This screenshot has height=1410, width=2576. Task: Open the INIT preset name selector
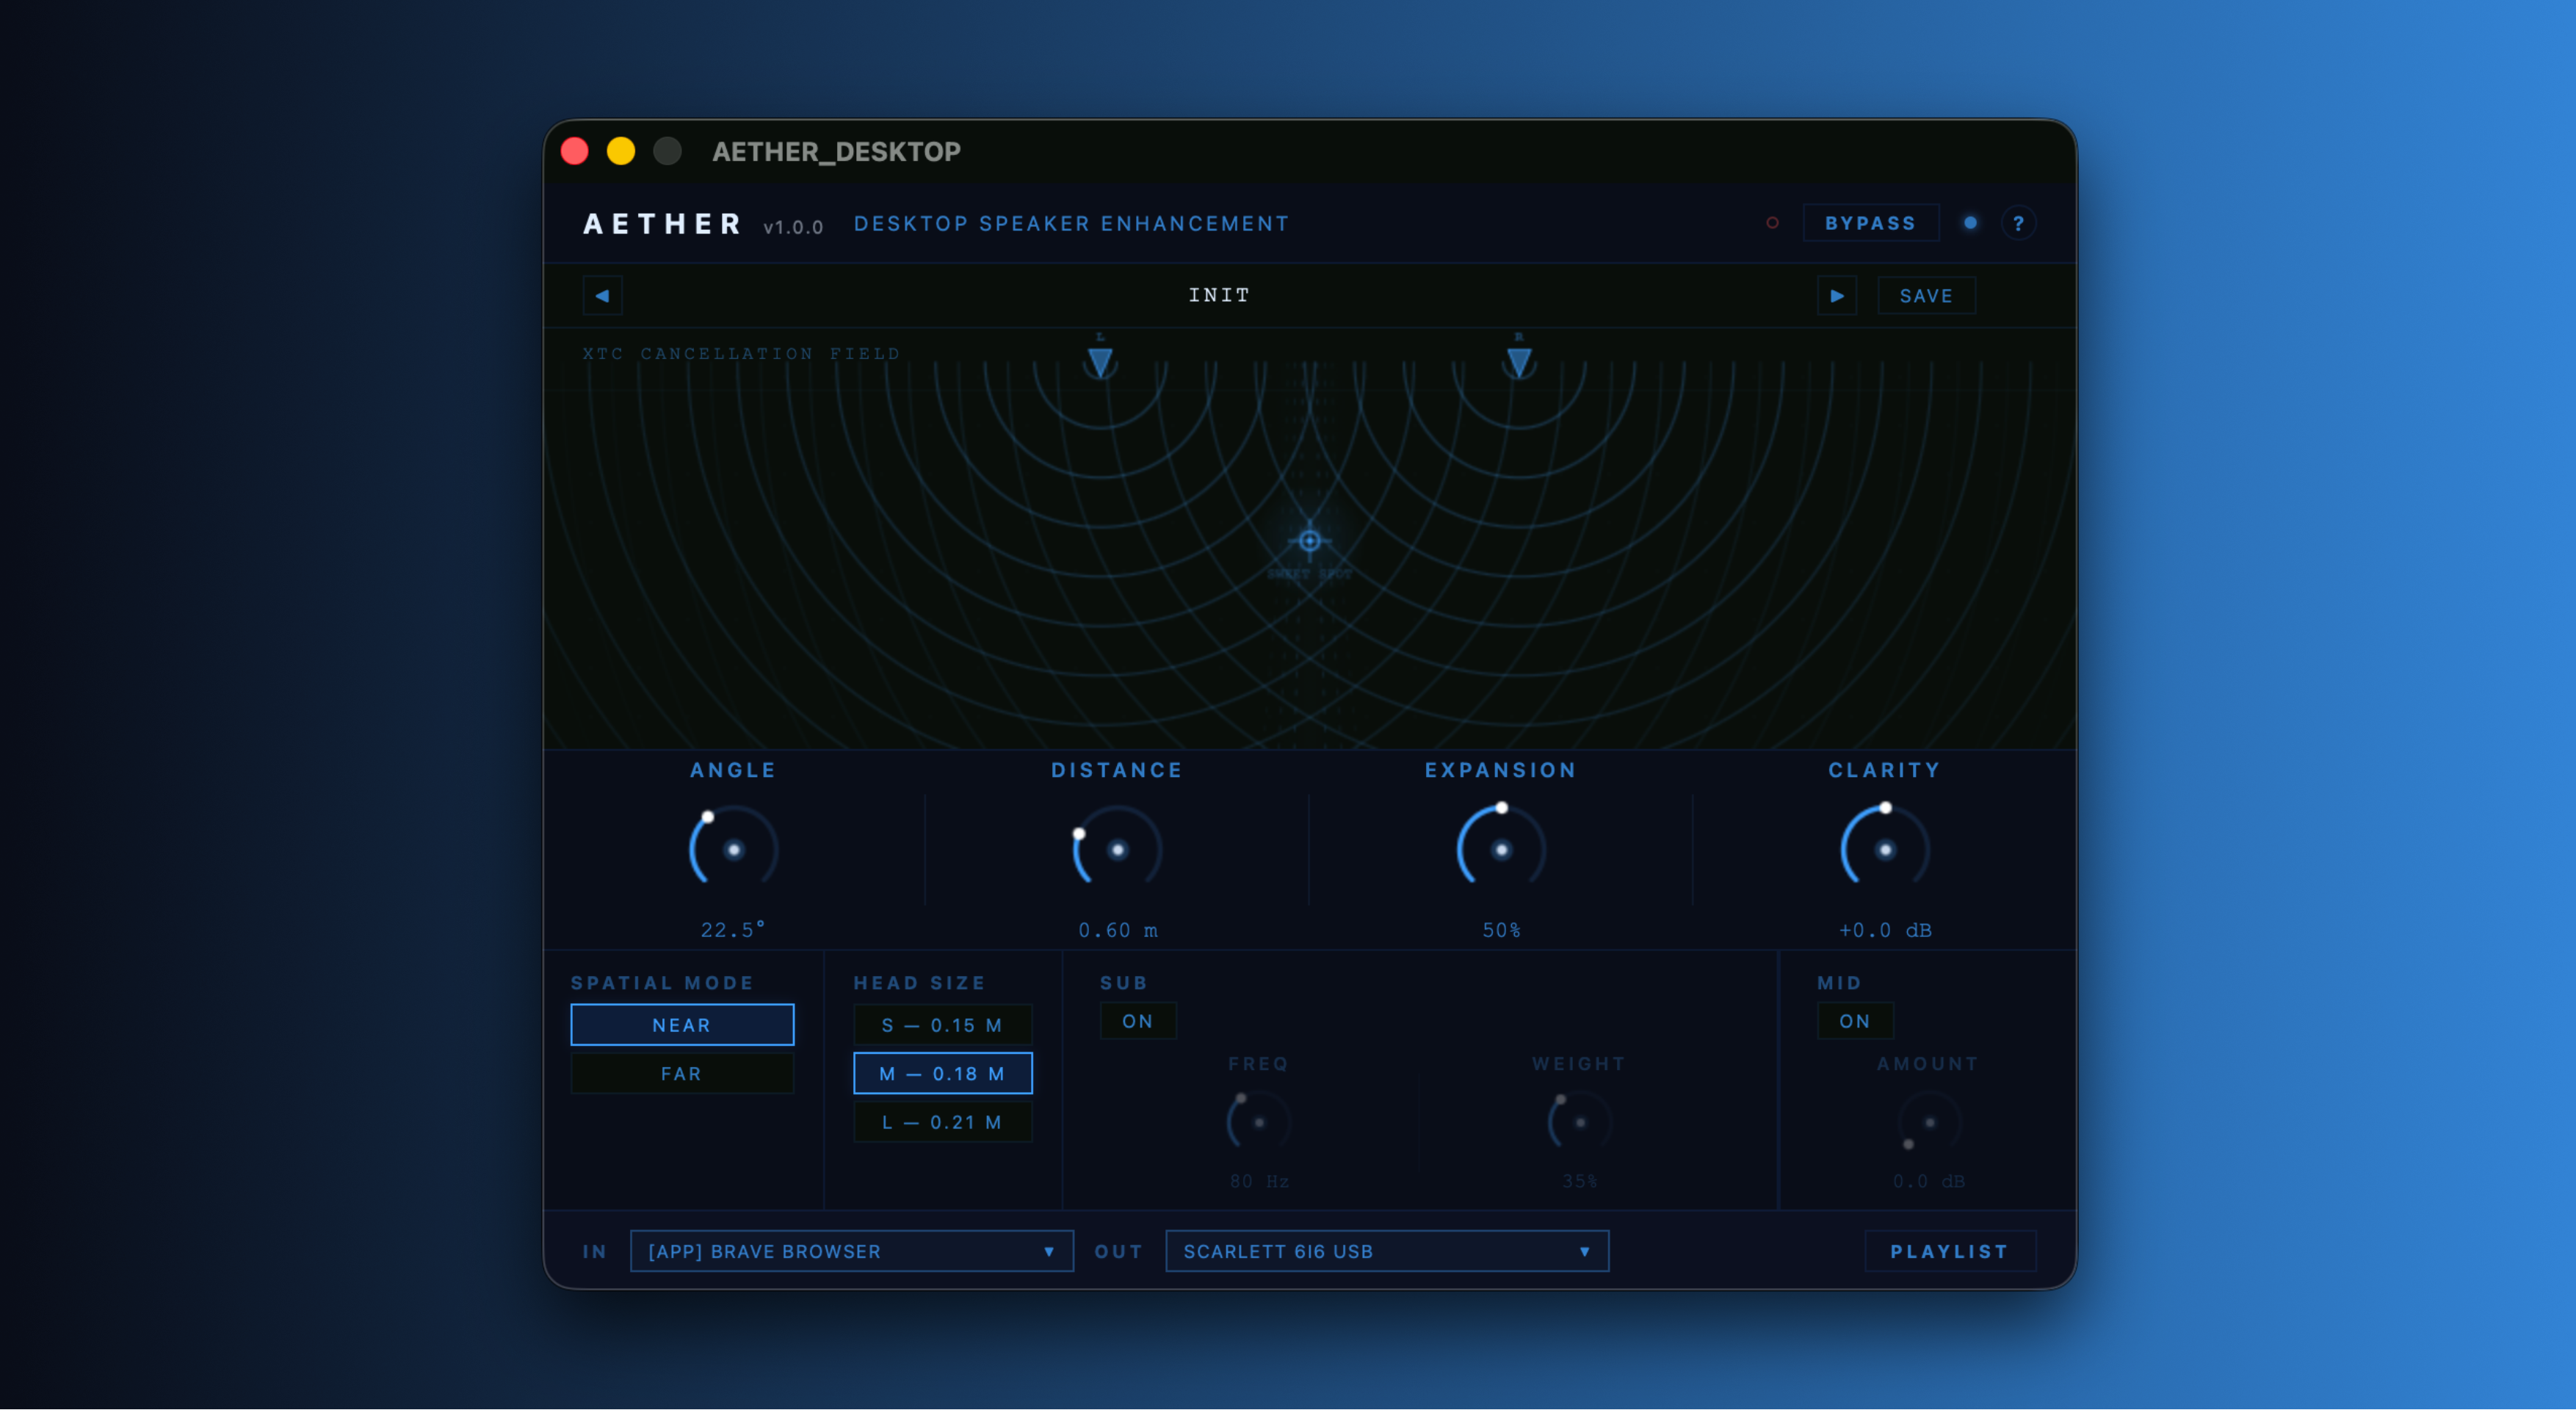click(1218, 295)
